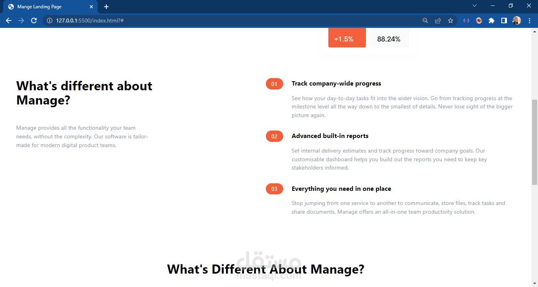
Task: Click the 88.24% card
Action: coord(390,38)
